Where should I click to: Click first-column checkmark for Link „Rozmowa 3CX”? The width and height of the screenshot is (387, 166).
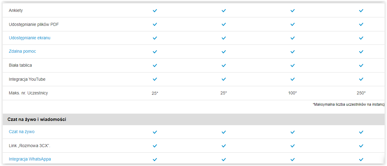(x=155, y=146)
